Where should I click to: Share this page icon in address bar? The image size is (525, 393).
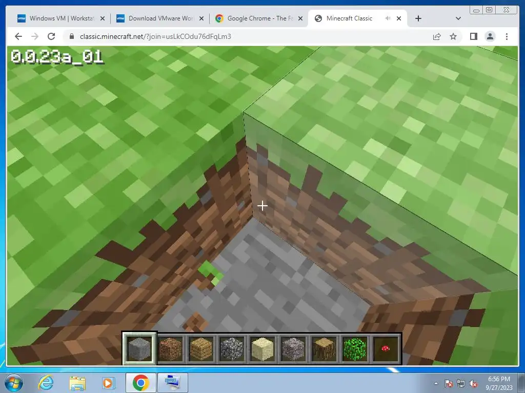(437, 36)
